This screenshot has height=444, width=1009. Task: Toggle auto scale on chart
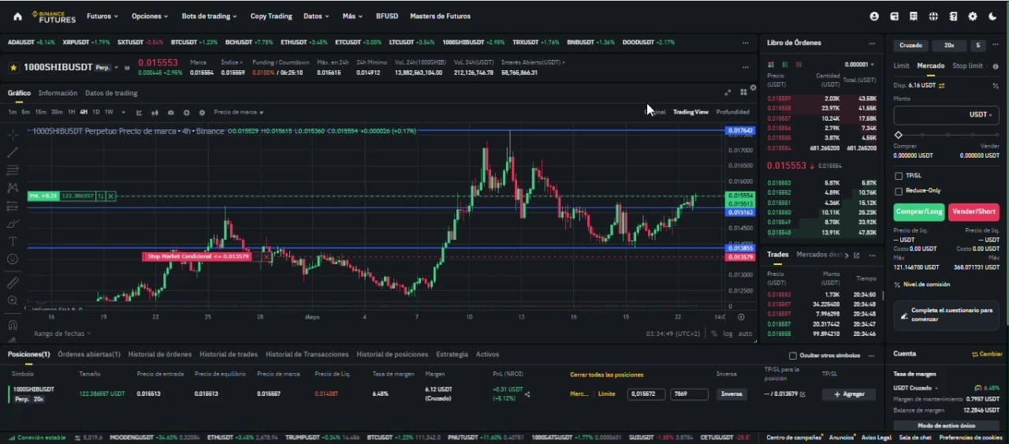[x=745, y=334]
